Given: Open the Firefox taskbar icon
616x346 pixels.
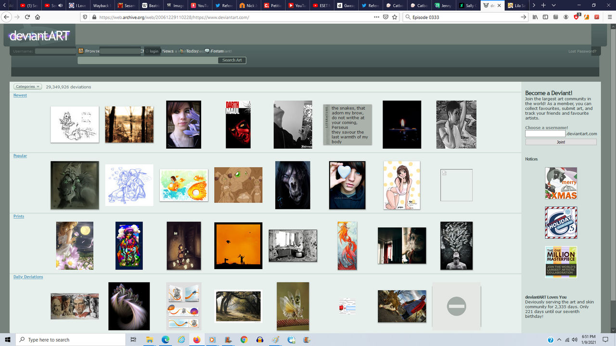Looking at the screenshot, I should (196, 340).
